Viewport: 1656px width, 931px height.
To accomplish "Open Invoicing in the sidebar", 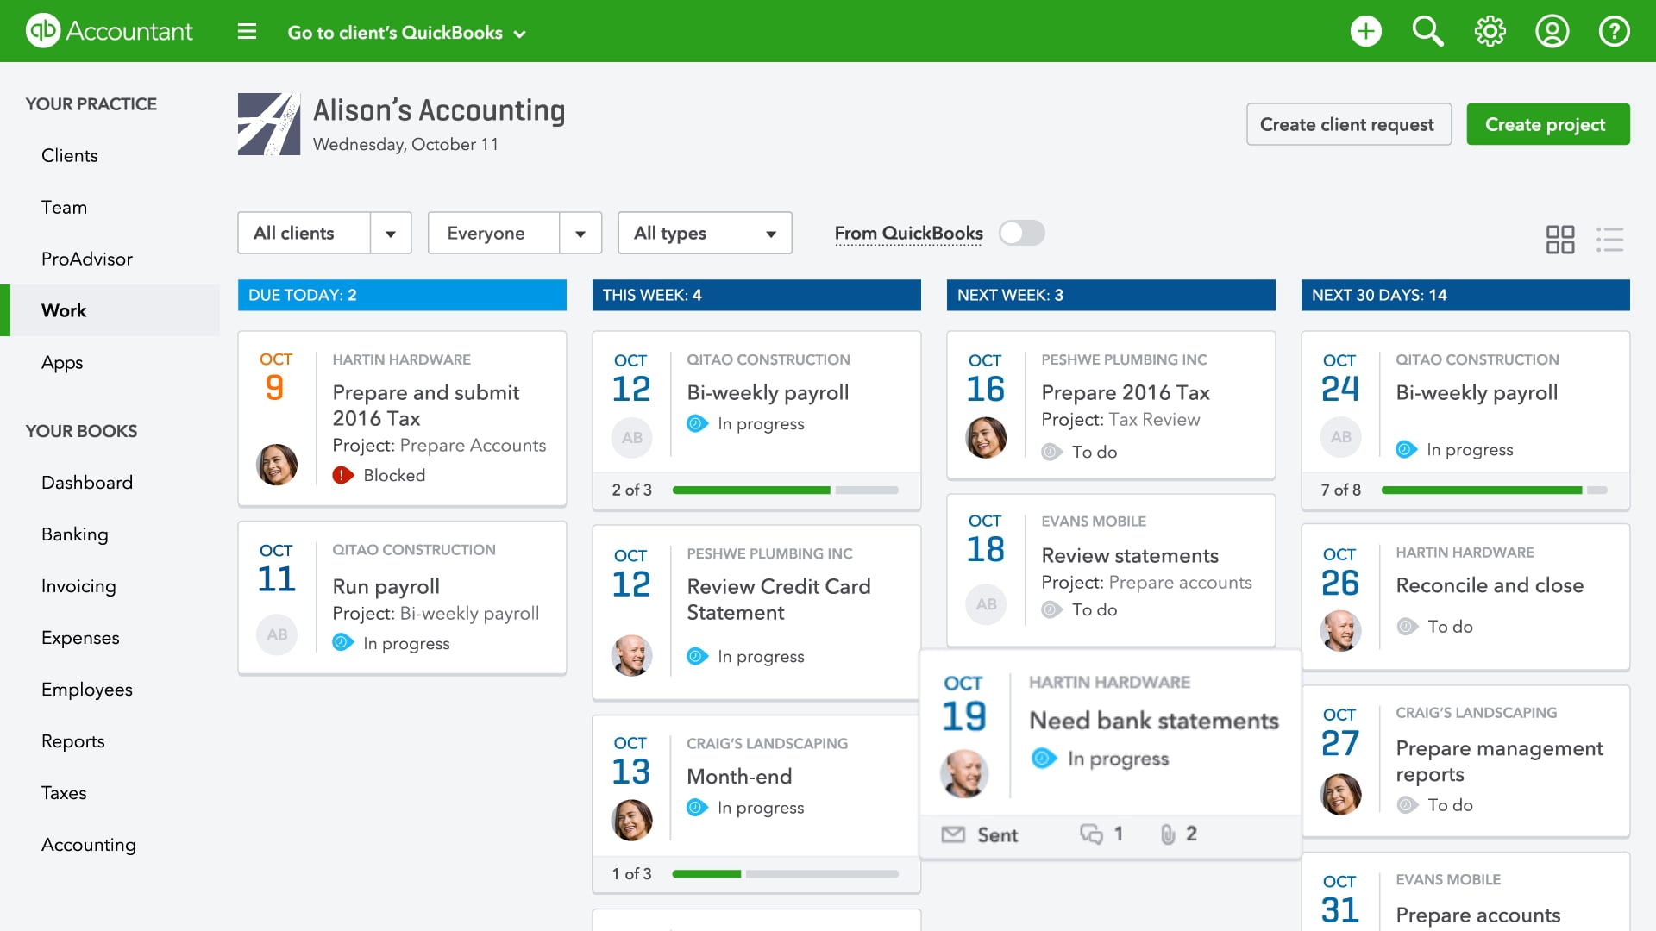I will (78, 585).
